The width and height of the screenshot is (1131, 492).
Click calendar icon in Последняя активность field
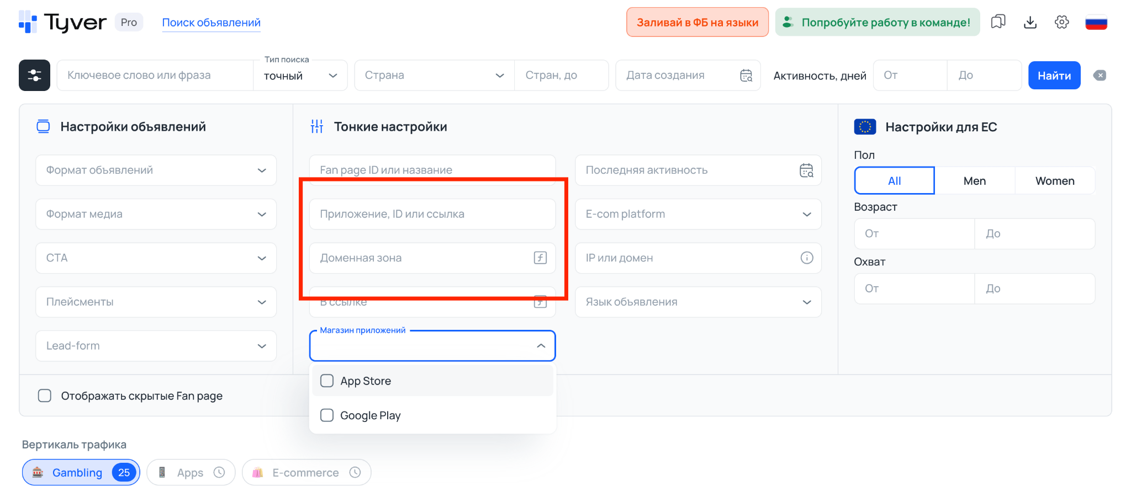806,170
